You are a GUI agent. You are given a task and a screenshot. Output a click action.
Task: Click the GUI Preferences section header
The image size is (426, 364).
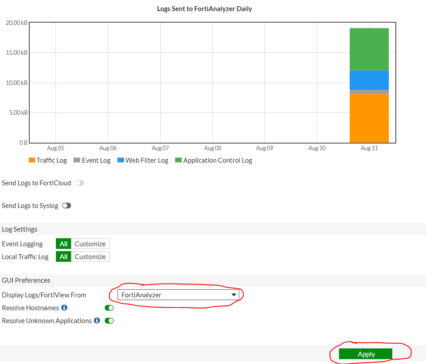(x=26, y=280)
